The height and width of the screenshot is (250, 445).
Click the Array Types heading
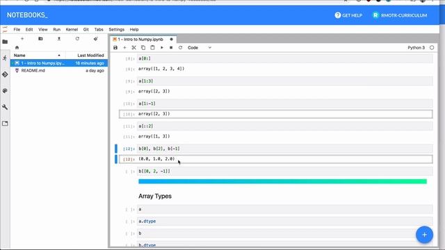point(155,196)
